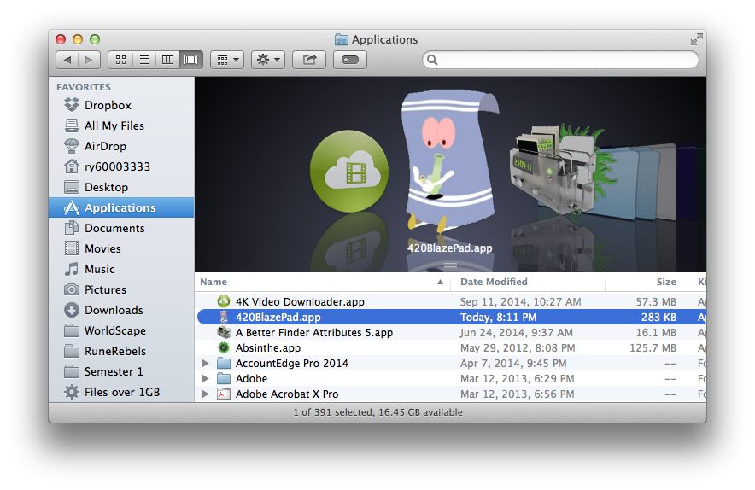Click the Edit Tags toolbar button

pos(350,60)
